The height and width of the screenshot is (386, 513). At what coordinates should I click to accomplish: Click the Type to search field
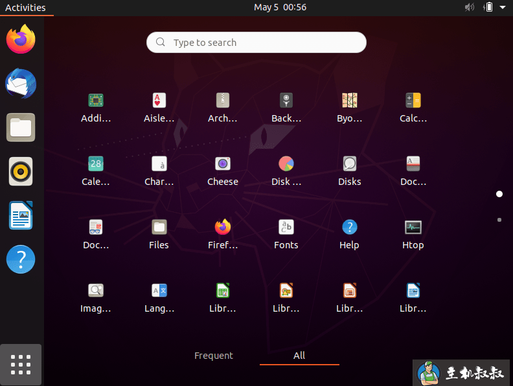[256, 43]
